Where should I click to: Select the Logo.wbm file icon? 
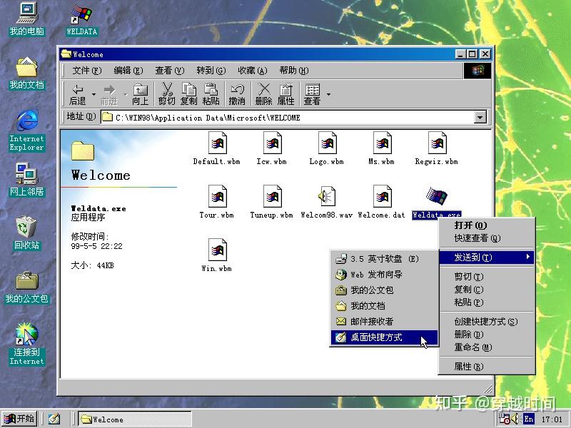[327, 143]
